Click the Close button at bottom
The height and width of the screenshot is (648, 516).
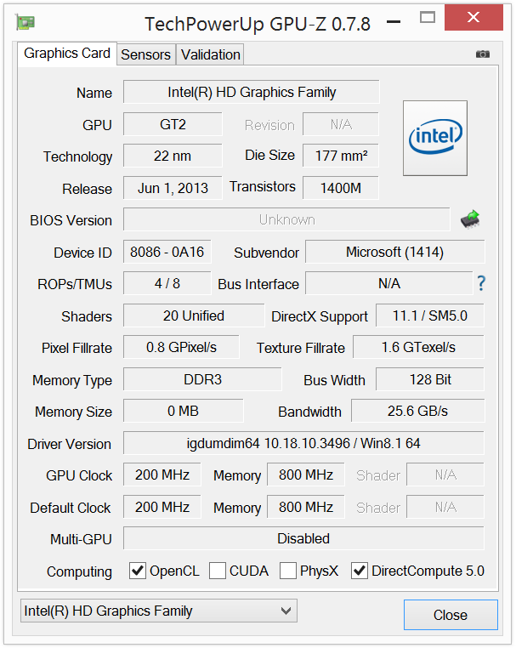click(450, 615)
